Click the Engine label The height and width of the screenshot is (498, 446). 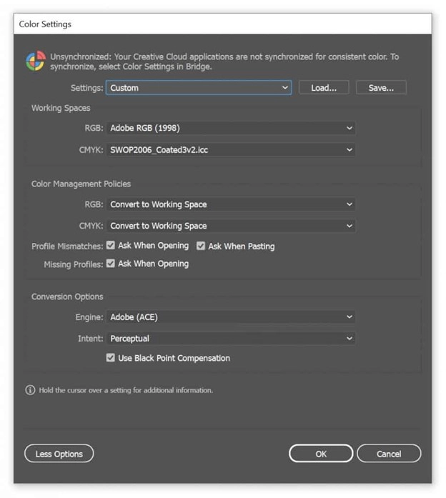coord(89,317)
